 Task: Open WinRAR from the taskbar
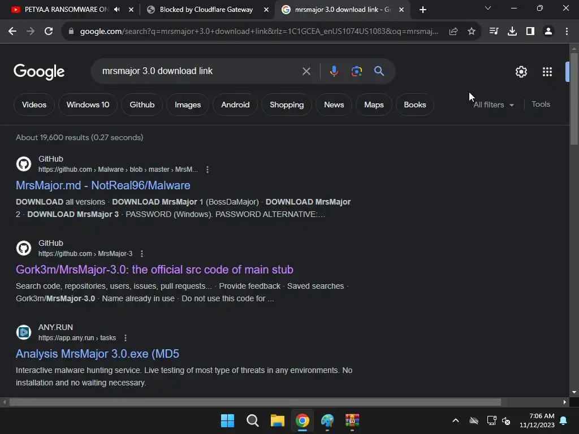point(352,420)
